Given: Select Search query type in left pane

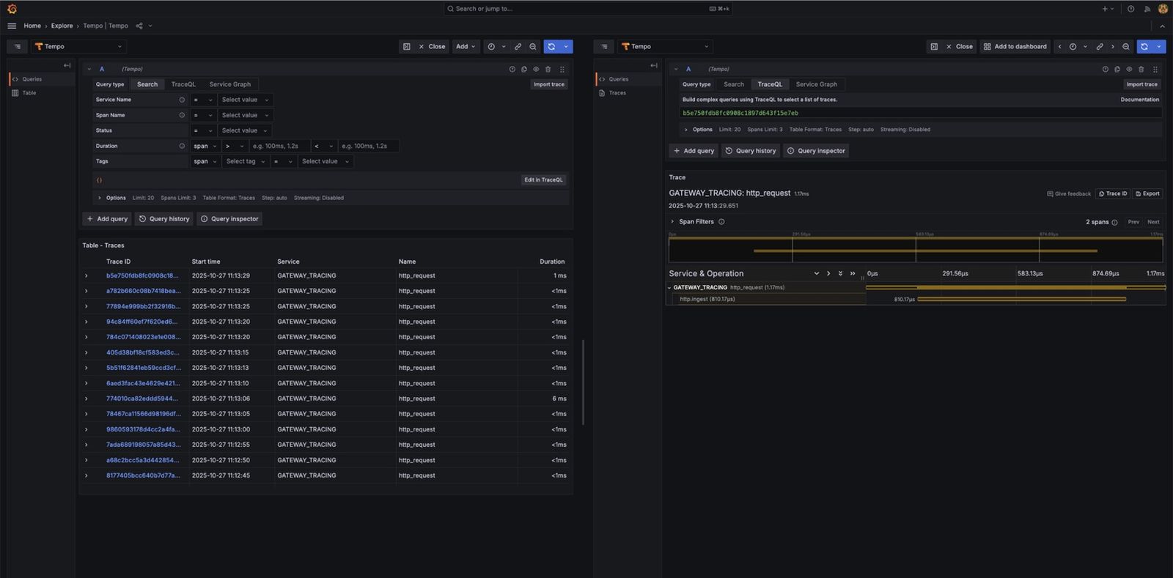Looking at the screenshot, I should [x=147, y=84].
